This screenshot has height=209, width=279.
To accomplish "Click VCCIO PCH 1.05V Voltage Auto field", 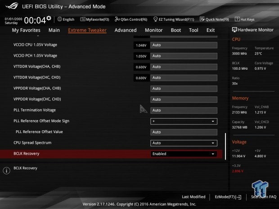I will click(x=184, y=56).
